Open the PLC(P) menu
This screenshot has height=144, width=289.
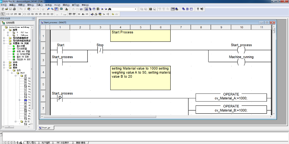click(x=57, y=5)
